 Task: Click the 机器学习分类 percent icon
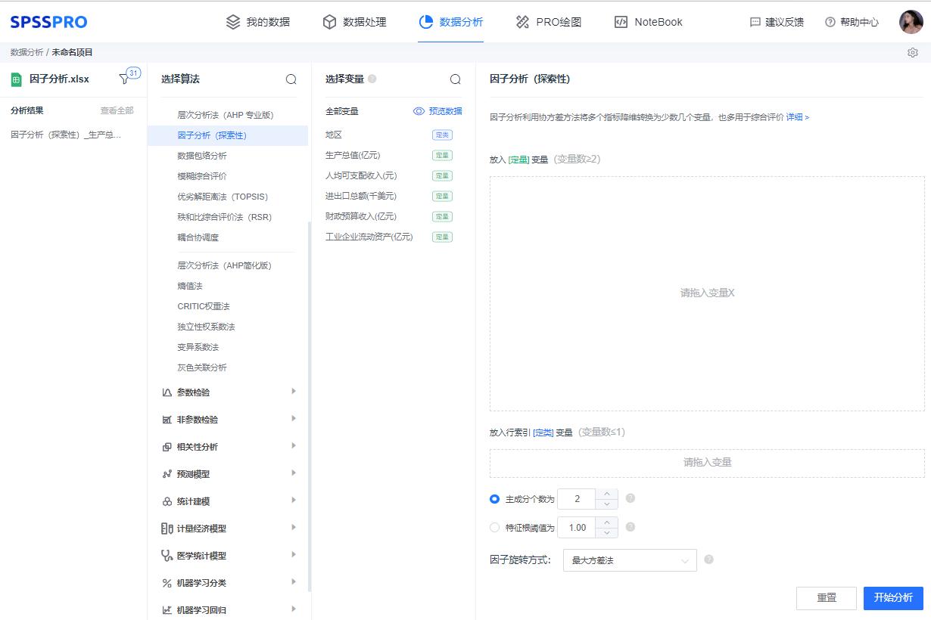[167, 583]
